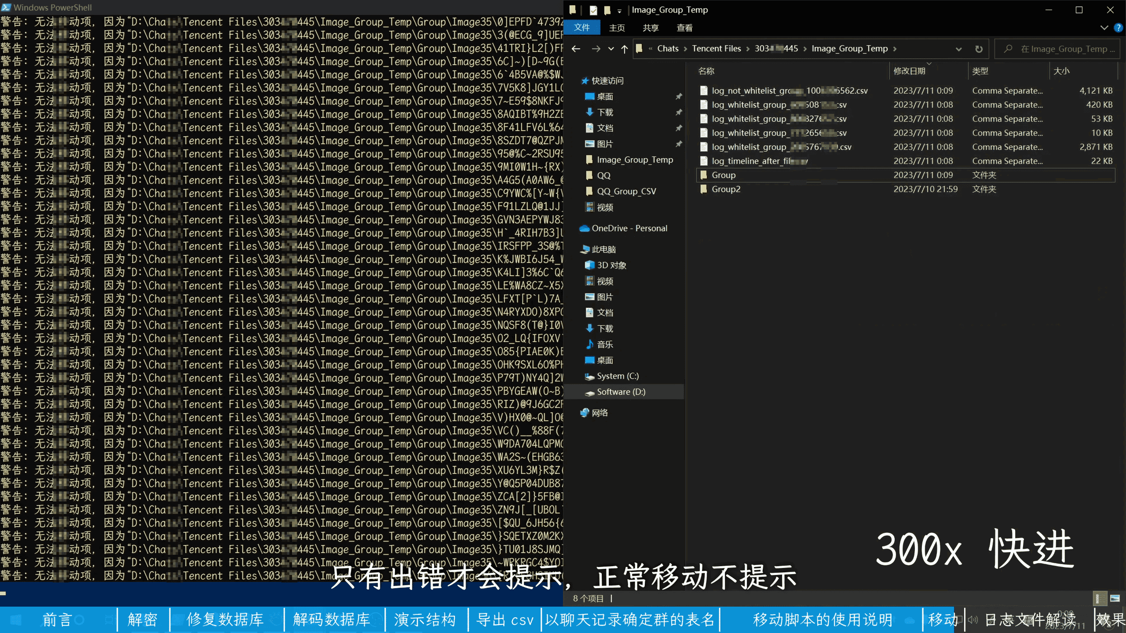Click the taskbar volume speaker icon
This screenshot has width=1126, height=633.
click(x=972, y=620)
